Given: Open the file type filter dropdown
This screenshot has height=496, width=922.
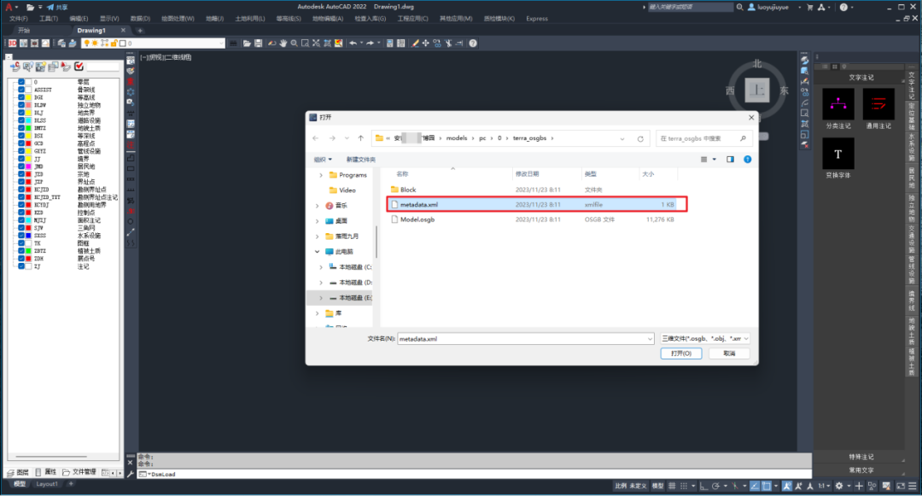Looking at the screenshot, I should (704, 339).
